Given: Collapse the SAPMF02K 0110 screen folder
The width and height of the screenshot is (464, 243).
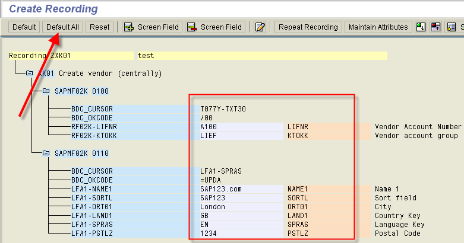Looking at the screenshot, I should click(46, 154).
